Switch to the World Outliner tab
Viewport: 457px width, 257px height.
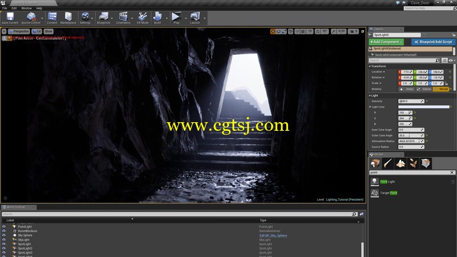pos(18,207)
